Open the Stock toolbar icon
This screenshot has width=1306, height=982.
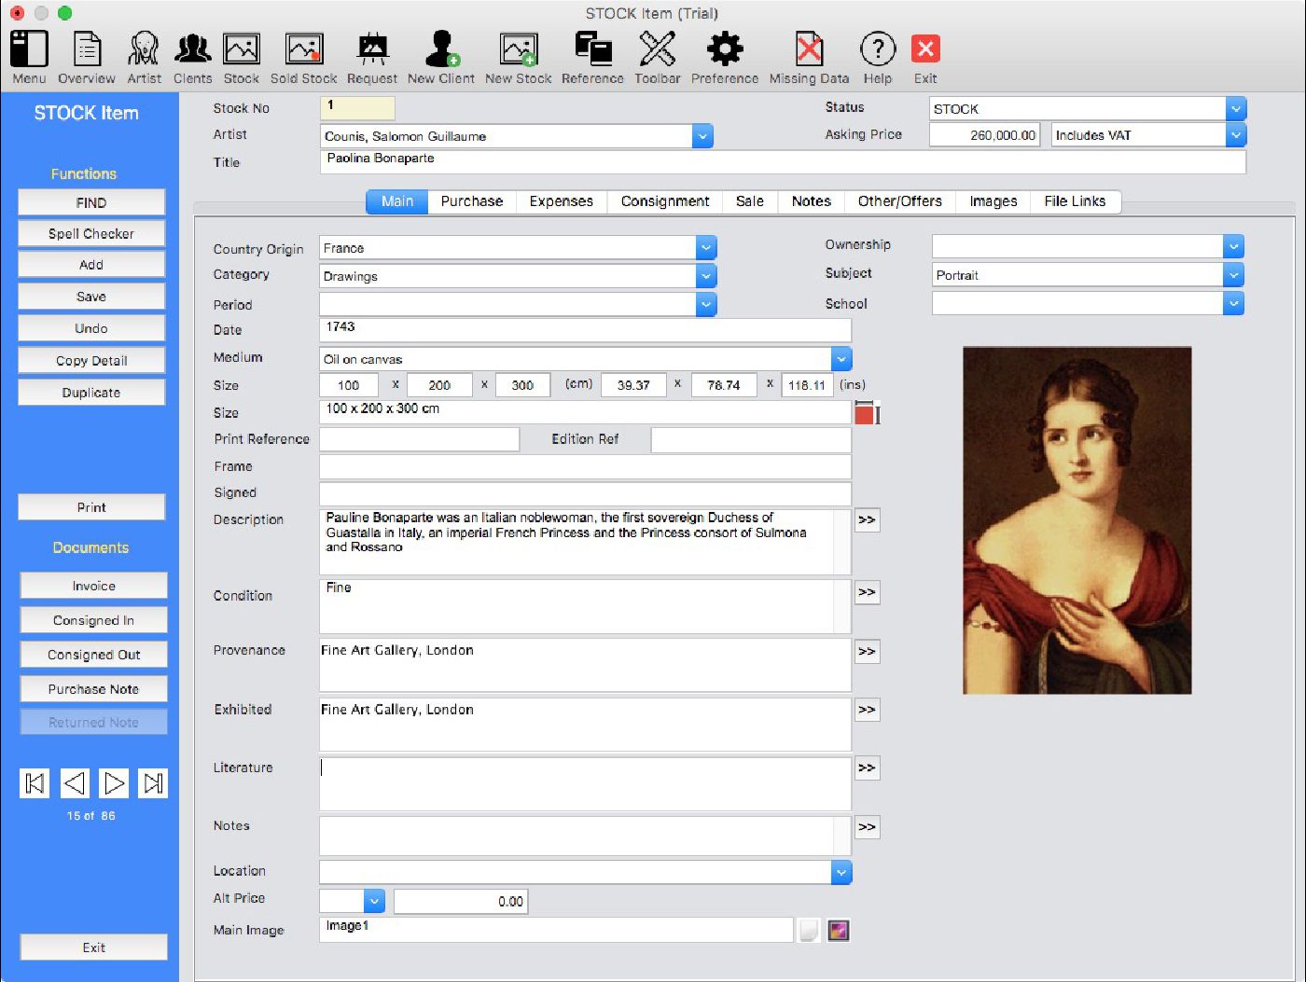[x=241, y=58]
